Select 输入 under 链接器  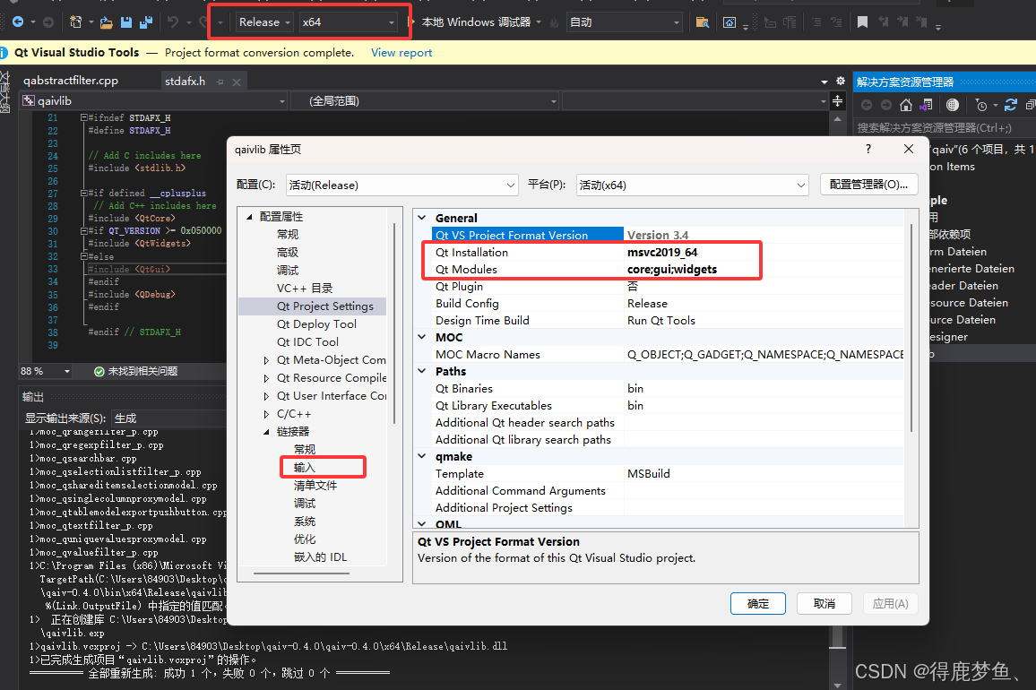coord(305,467)
